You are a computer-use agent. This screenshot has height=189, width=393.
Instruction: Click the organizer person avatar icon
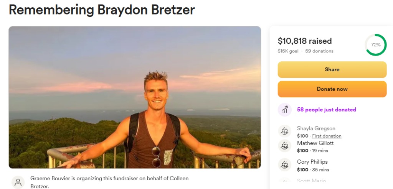[x=18, y=182]
